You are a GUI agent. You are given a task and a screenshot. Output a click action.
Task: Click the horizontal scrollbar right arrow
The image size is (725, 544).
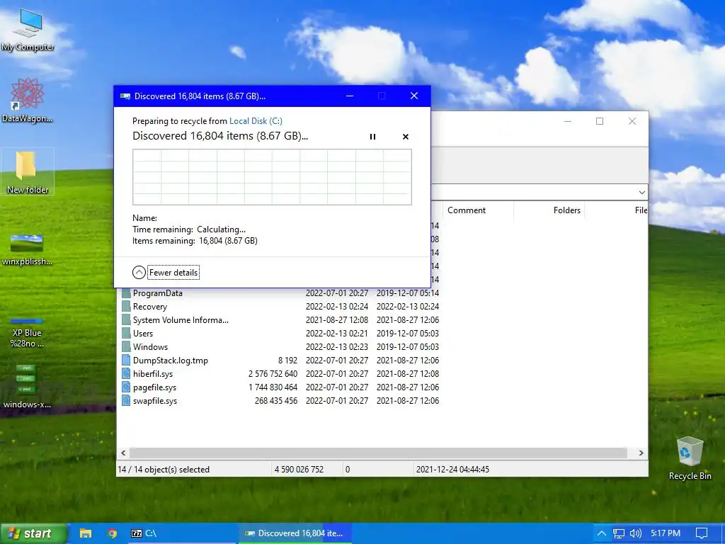641,453
